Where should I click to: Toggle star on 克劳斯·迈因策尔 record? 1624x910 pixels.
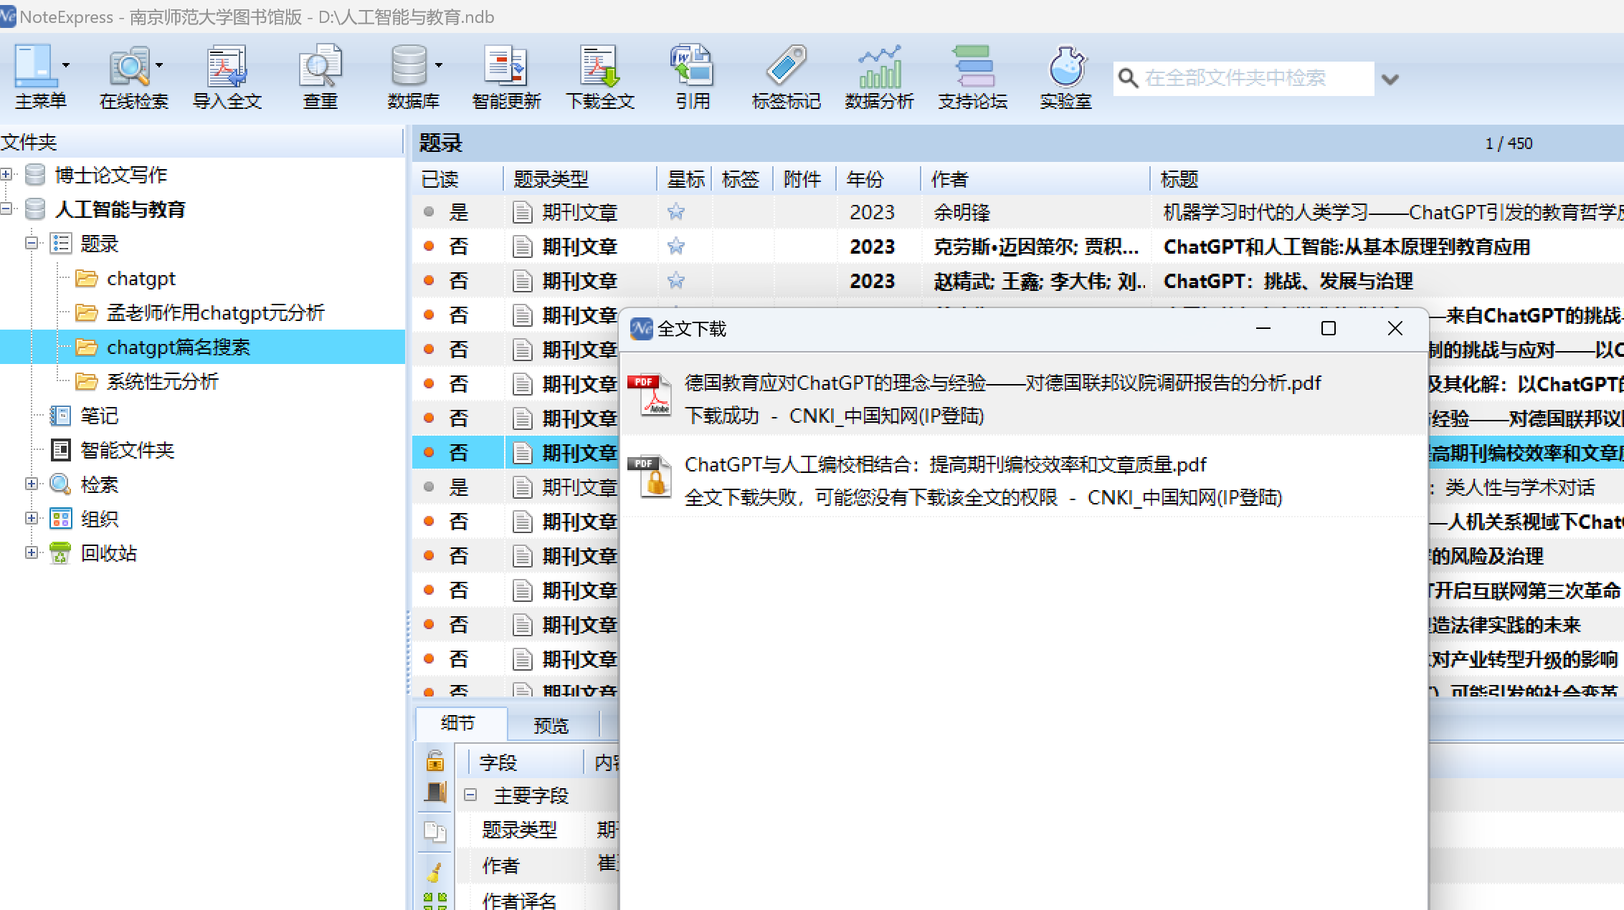(x=675, y=246)
